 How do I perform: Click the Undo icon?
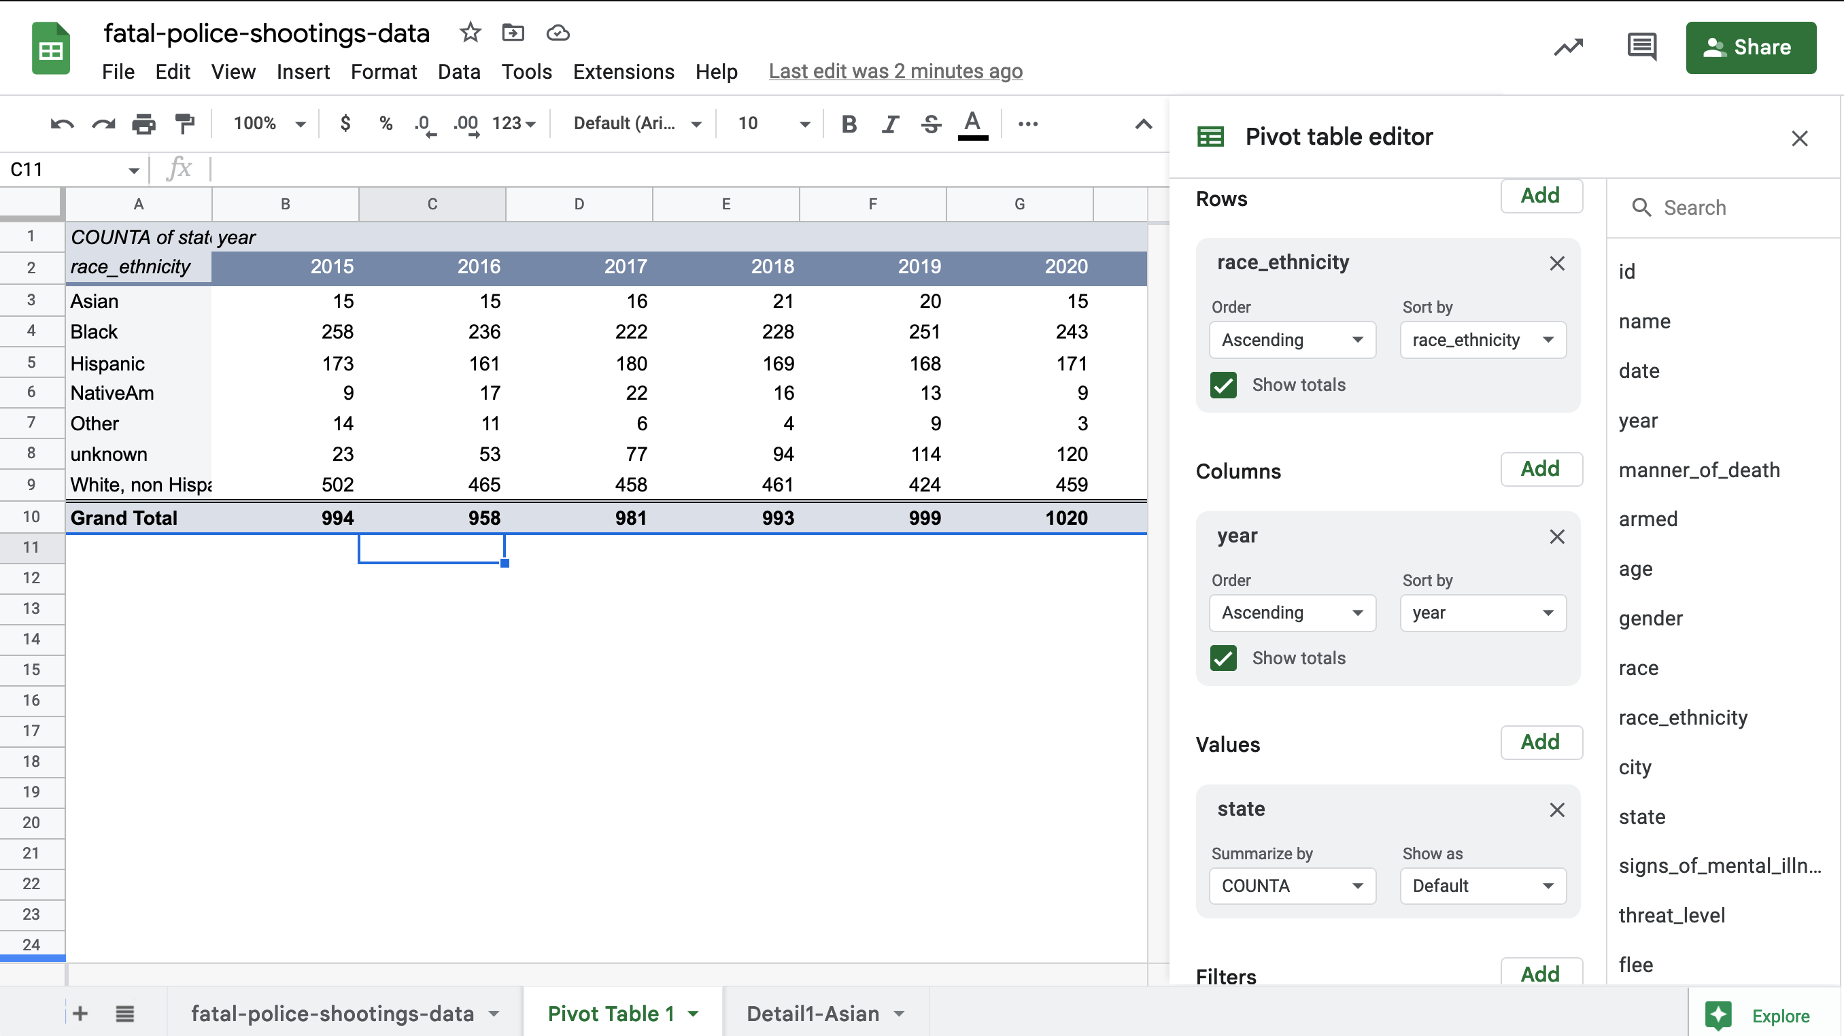click(x=63, y=124)
